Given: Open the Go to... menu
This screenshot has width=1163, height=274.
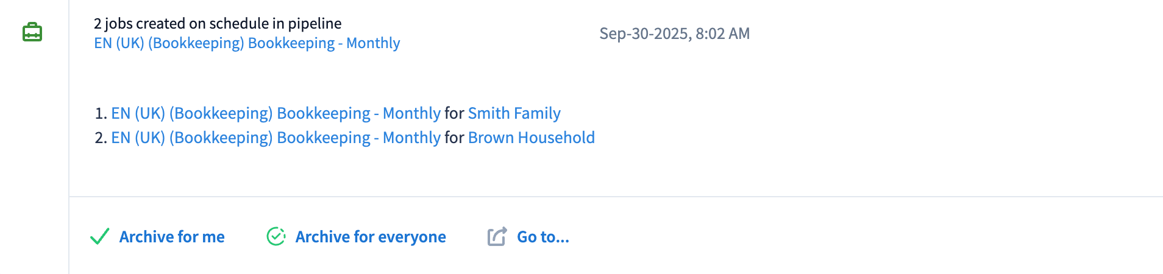Looking at the screenshot, I should click(542, 237).
